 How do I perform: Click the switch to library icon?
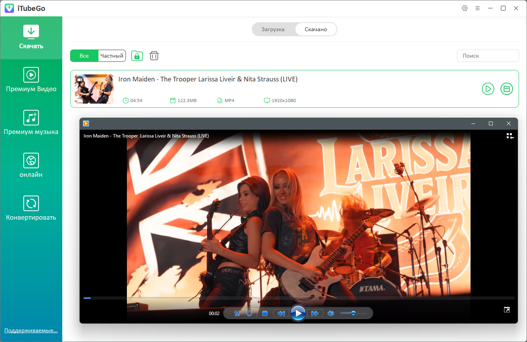coord(510,136)
